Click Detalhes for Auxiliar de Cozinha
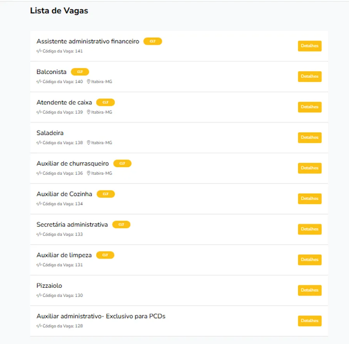 coord(309,199)
